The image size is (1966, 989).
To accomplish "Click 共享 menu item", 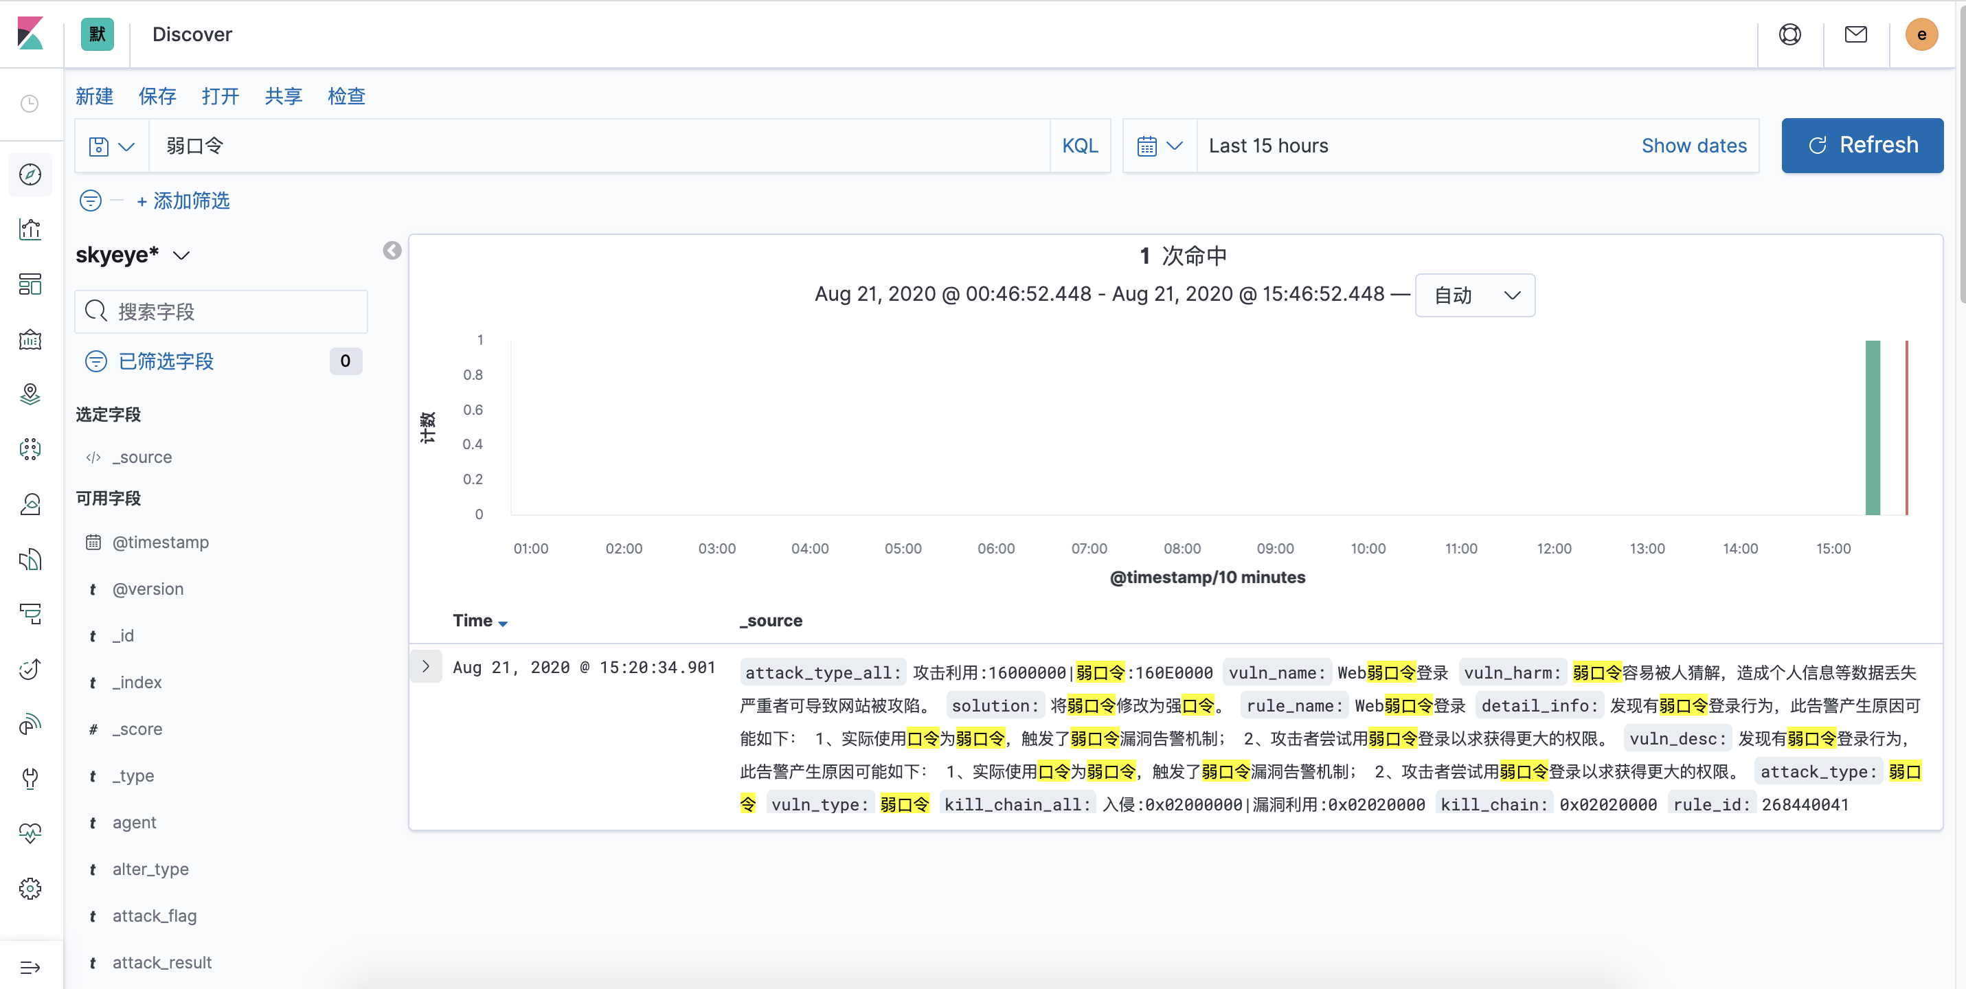I will click(283, 96).
